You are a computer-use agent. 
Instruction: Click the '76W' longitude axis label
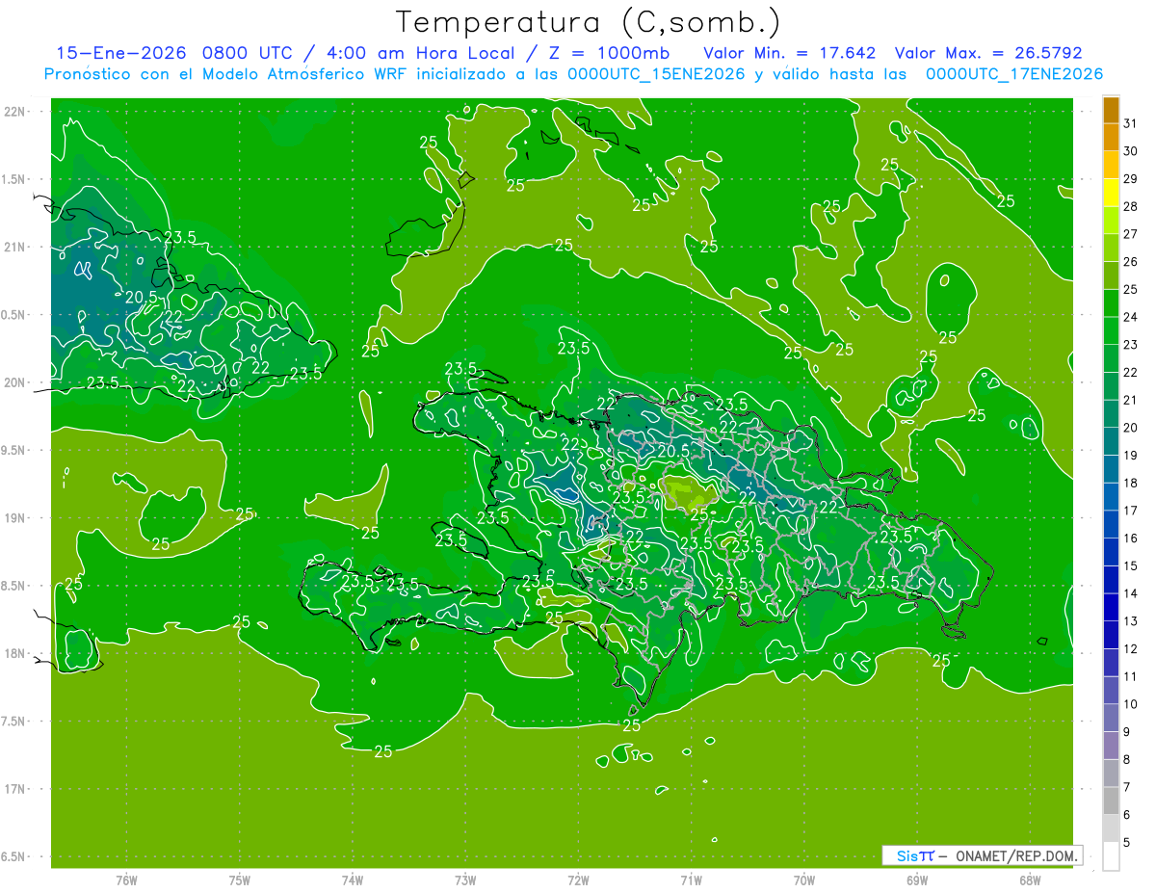pos(126,880)
